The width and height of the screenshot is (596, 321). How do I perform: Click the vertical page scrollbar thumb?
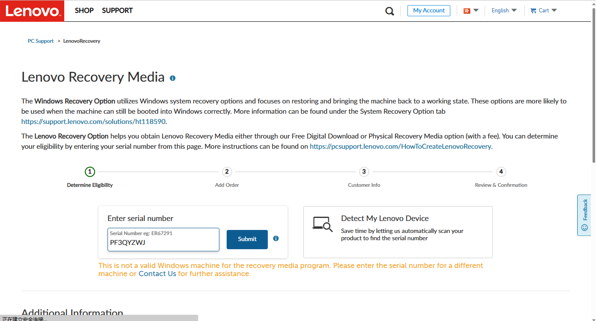pos(593,85)
